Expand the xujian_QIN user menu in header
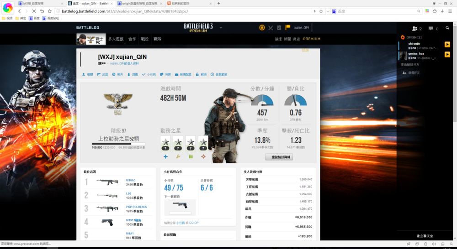 301,28
